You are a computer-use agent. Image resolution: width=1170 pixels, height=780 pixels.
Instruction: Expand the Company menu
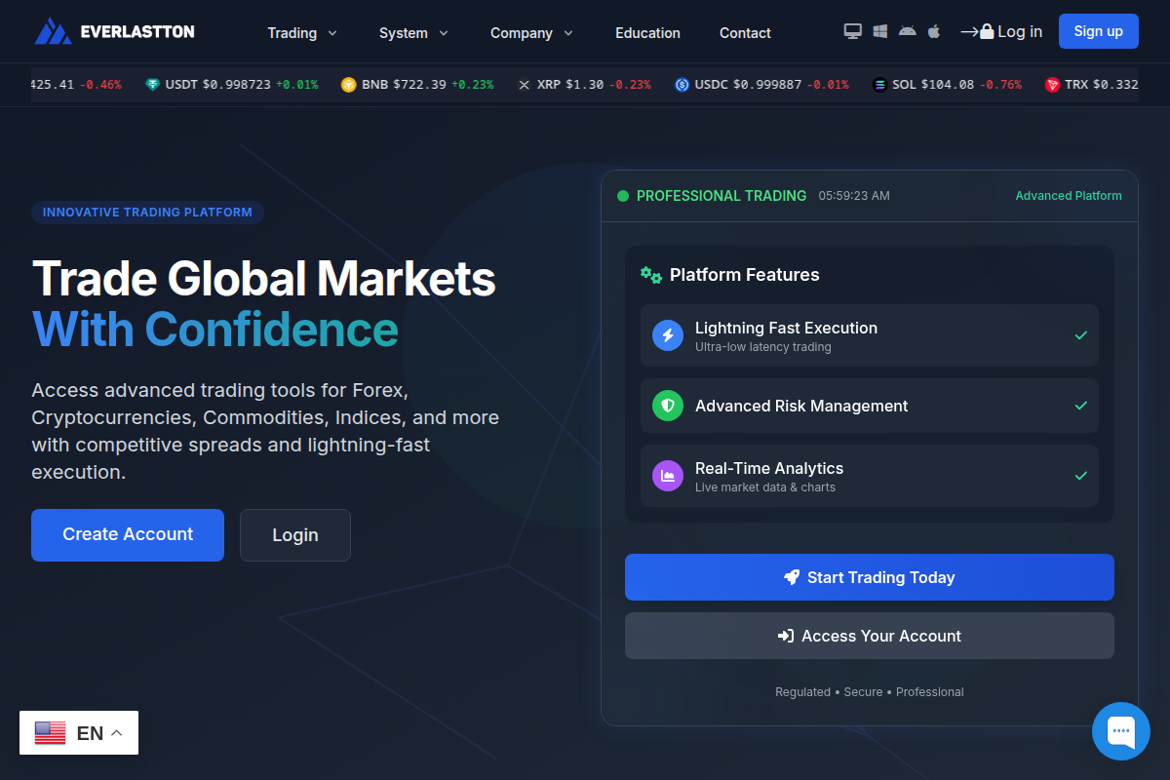[531, 33]
